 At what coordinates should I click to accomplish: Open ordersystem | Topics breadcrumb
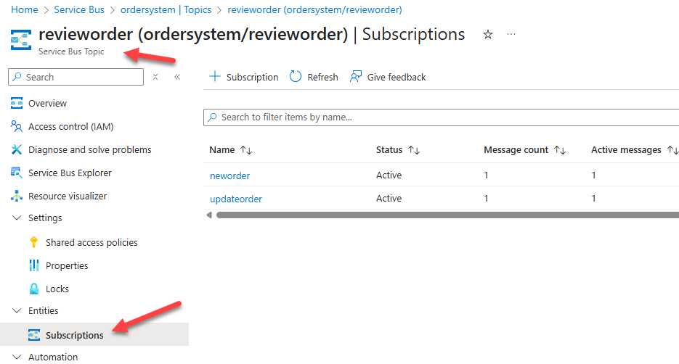pyautogui.click(x=166, y=9)
